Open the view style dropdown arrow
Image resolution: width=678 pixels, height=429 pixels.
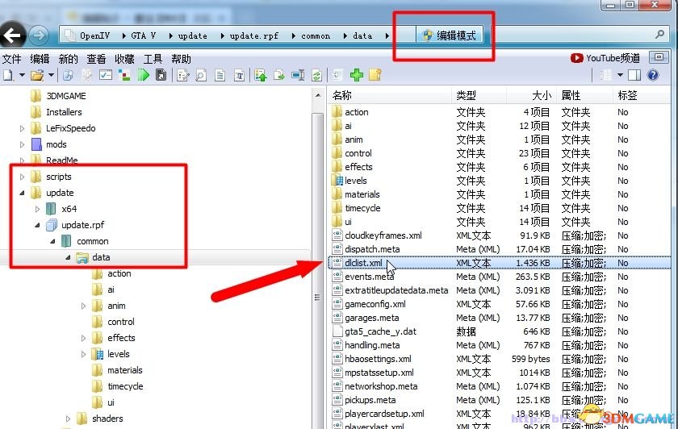tap(620, 75)
